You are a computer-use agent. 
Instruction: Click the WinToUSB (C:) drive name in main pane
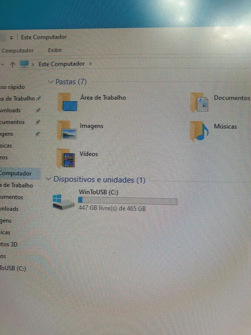(x=99, y=192)
